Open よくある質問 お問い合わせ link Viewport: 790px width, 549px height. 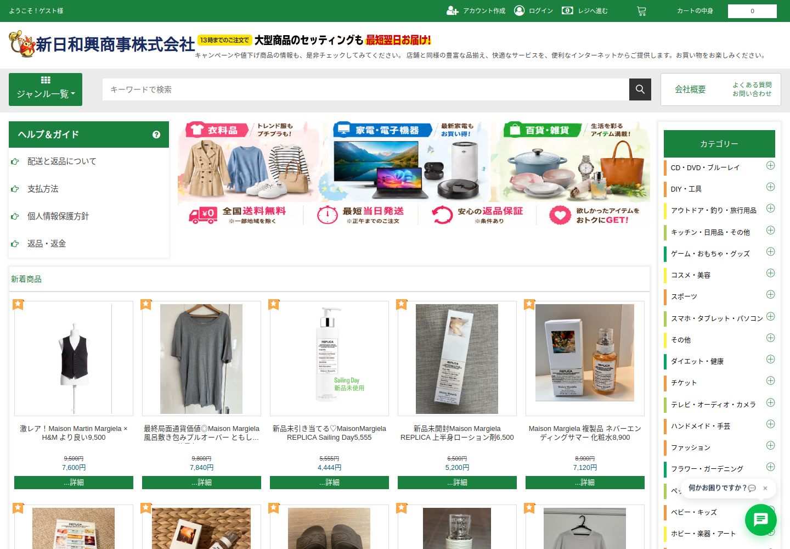pyautogui.click(x=752, y=89)
